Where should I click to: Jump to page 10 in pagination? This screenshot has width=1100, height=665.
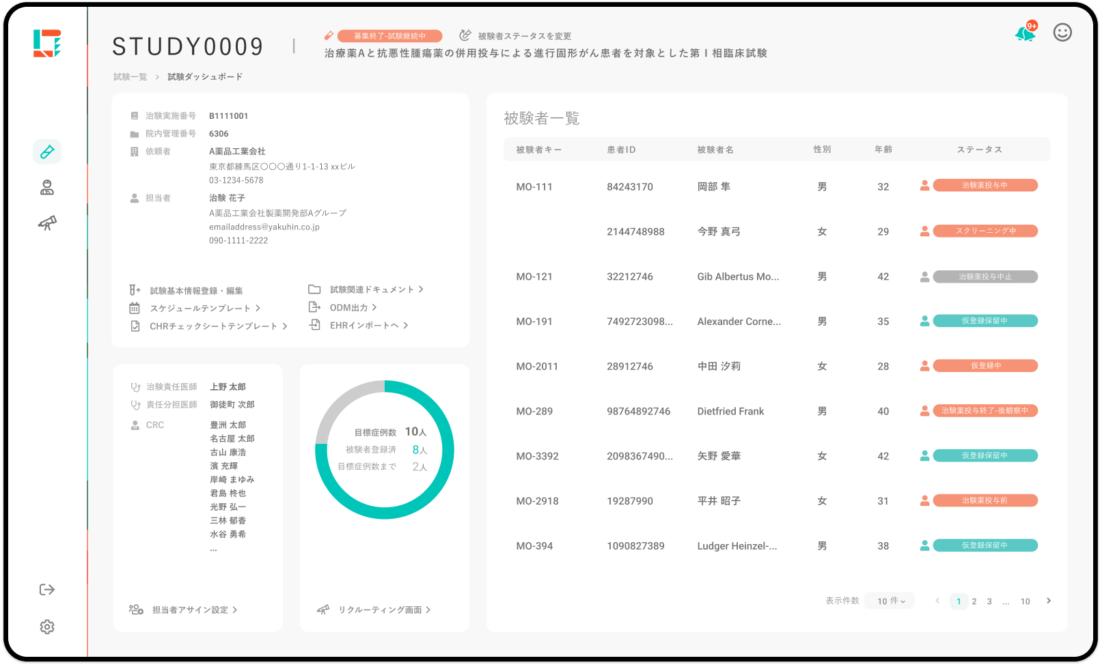pos(1025,602)
